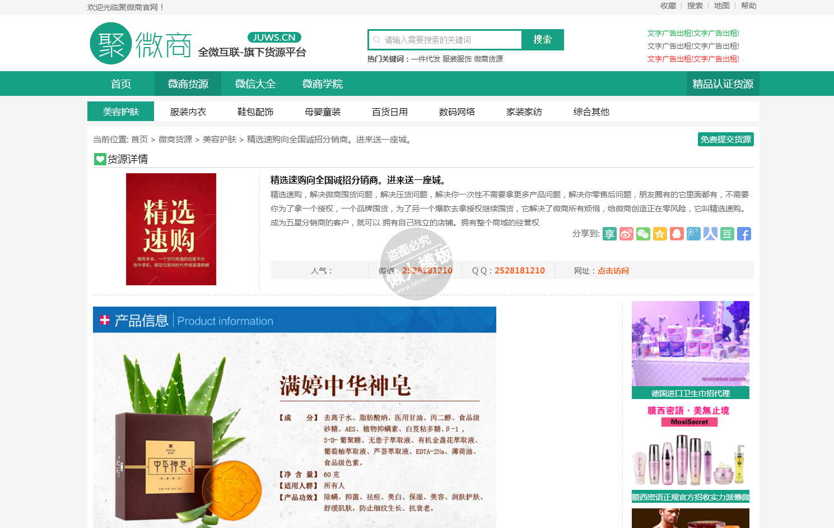Click the 满婷中华神皂 product info image
This screenshot has width=834, height=528.
[295, 418]
